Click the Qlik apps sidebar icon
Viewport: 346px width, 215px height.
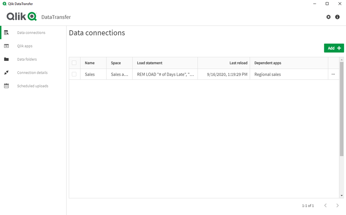point(6,46)
